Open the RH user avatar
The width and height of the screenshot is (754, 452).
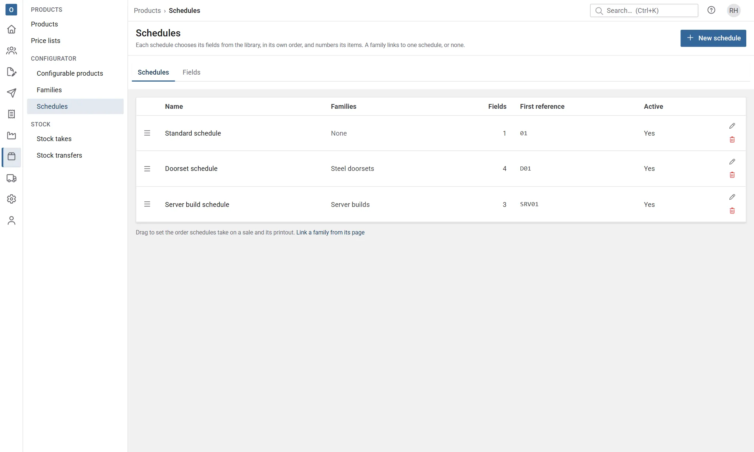(x=733, y=10)
